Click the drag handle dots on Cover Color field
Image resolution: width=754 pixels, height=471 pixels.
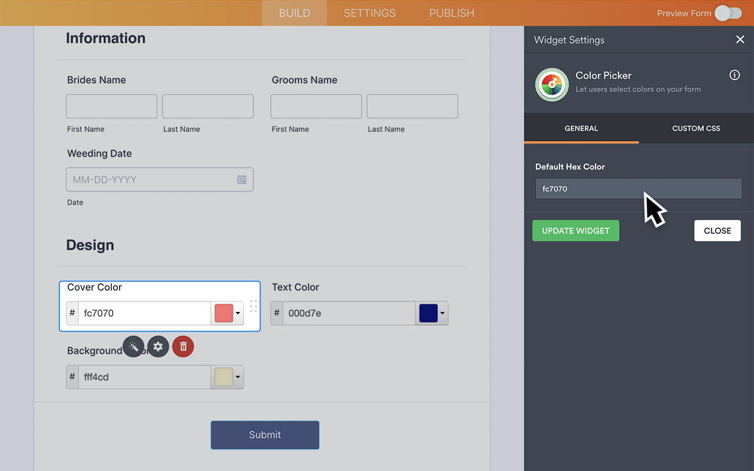point(253,306)
